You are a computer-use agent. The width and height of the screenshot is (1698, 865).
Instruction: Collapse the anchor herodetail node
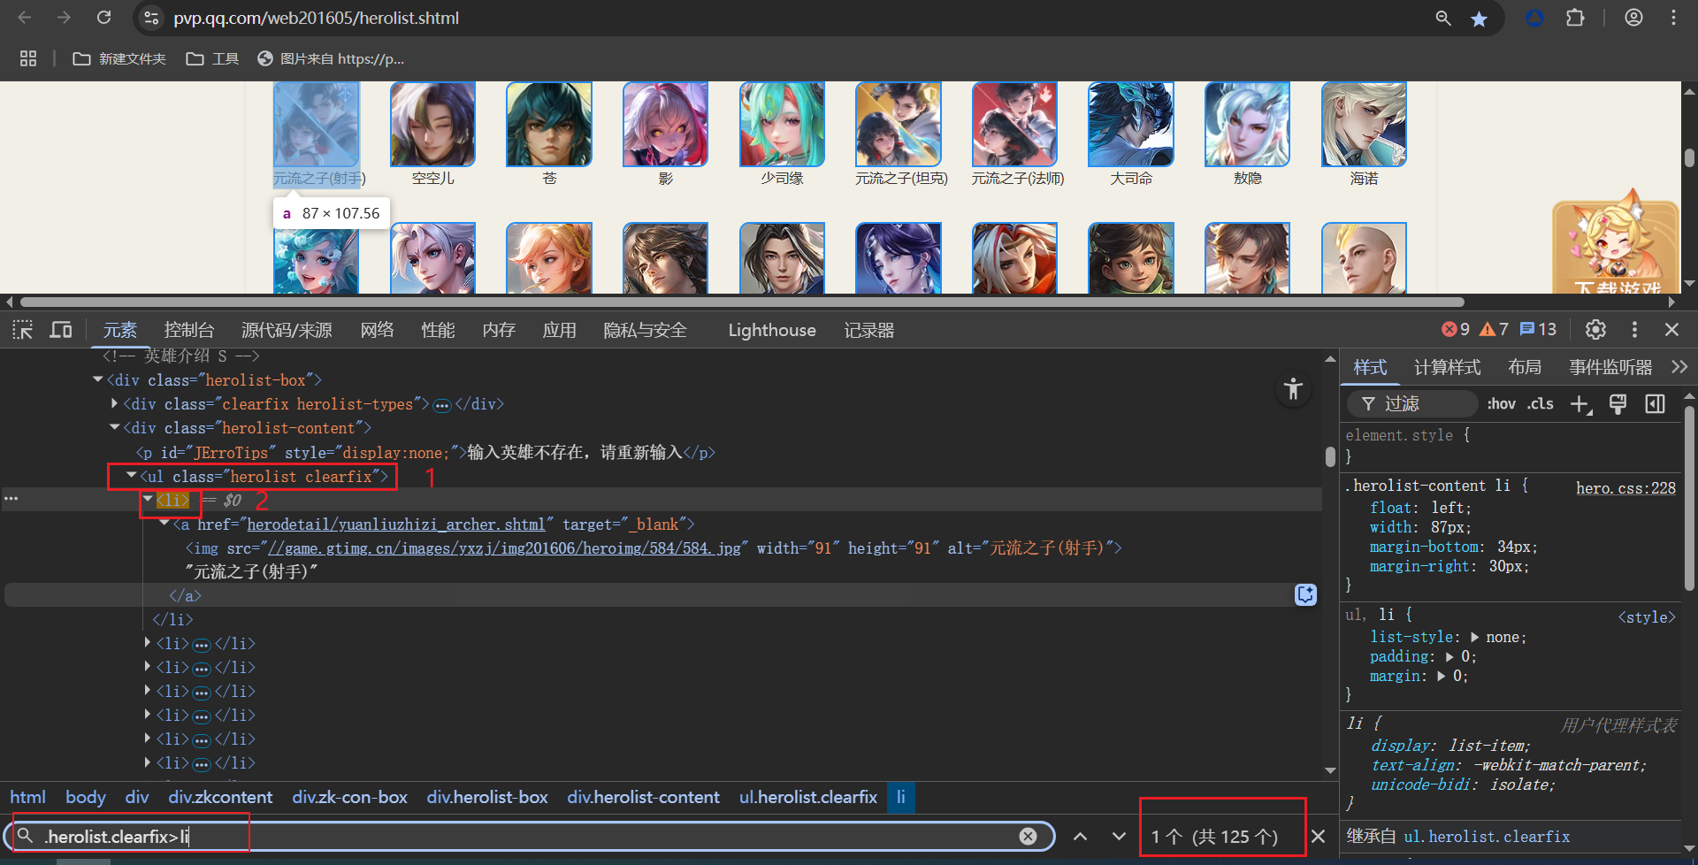tap(164, 524)
